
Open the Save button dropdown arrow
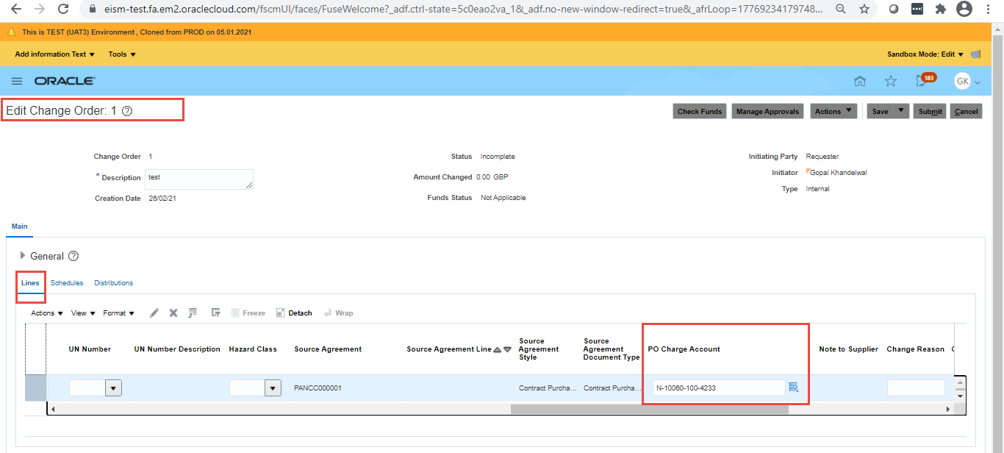coord(898,110)
